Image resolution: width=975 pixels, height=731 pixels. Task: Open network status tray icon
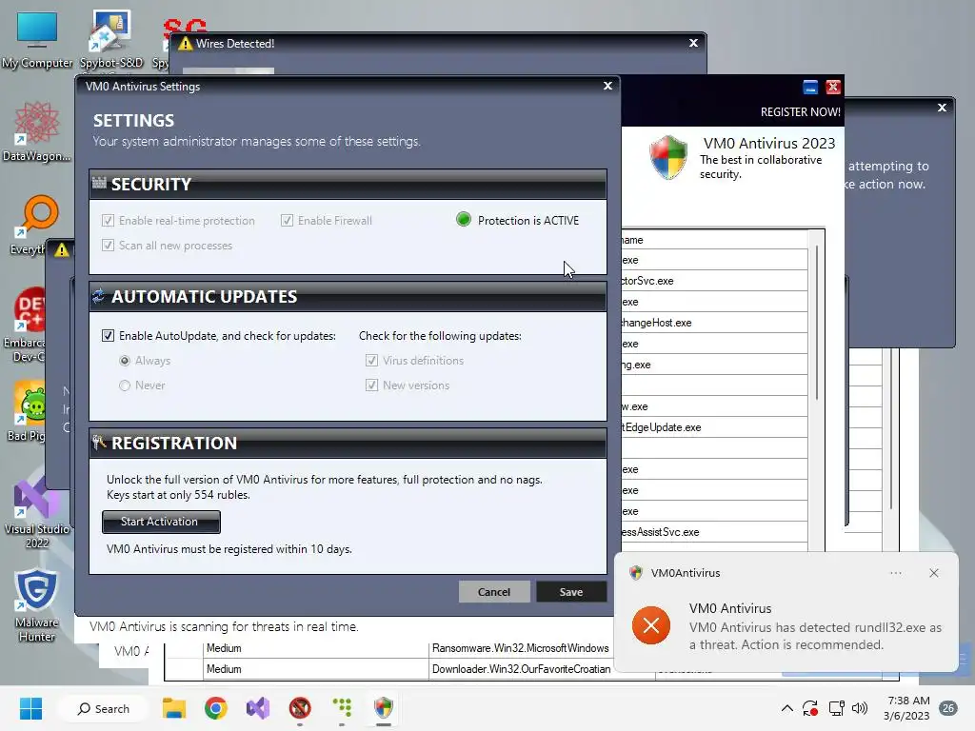tap(836, 708)
